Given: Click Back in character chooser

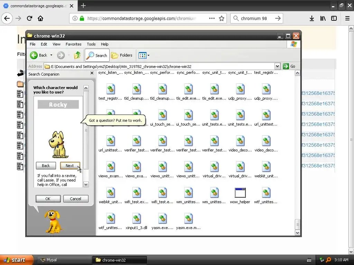Looking at the screenshot, I should click(x=46, y=166).
